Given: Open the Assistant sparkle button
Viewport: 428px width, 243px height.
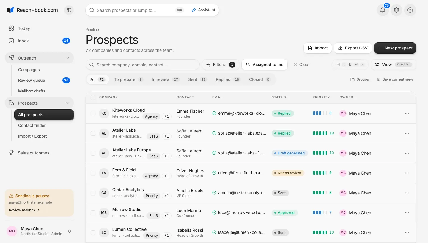Looking at the screenshot, I should 204,10.
